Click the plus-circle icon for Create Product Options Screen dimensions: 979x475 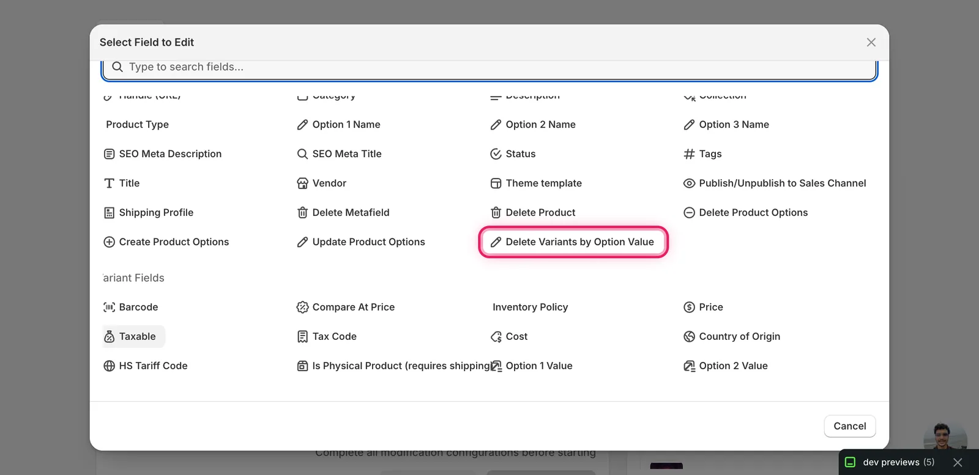tap(109, 242)
